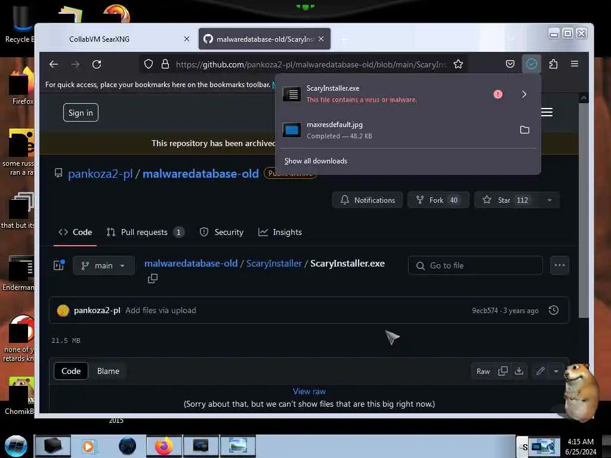
Task: View site security via padlock icon
Action: pyautogui.click(x=165, y=64)
